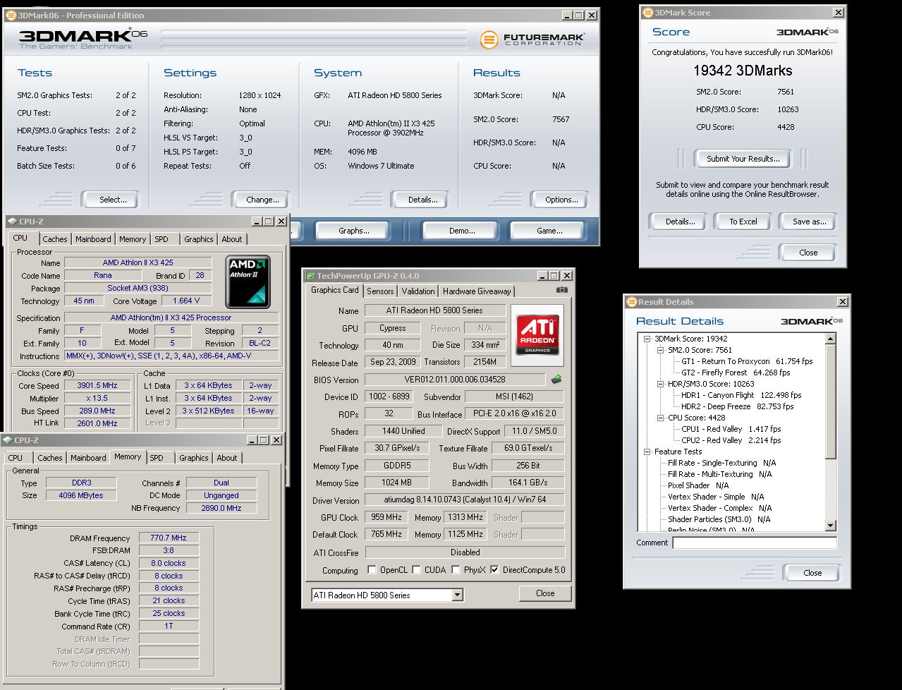Screen dimensions: 902x690
Task: Open the Caches tab in the CPU-Z Processor window
Action: [x=55, y=239]
